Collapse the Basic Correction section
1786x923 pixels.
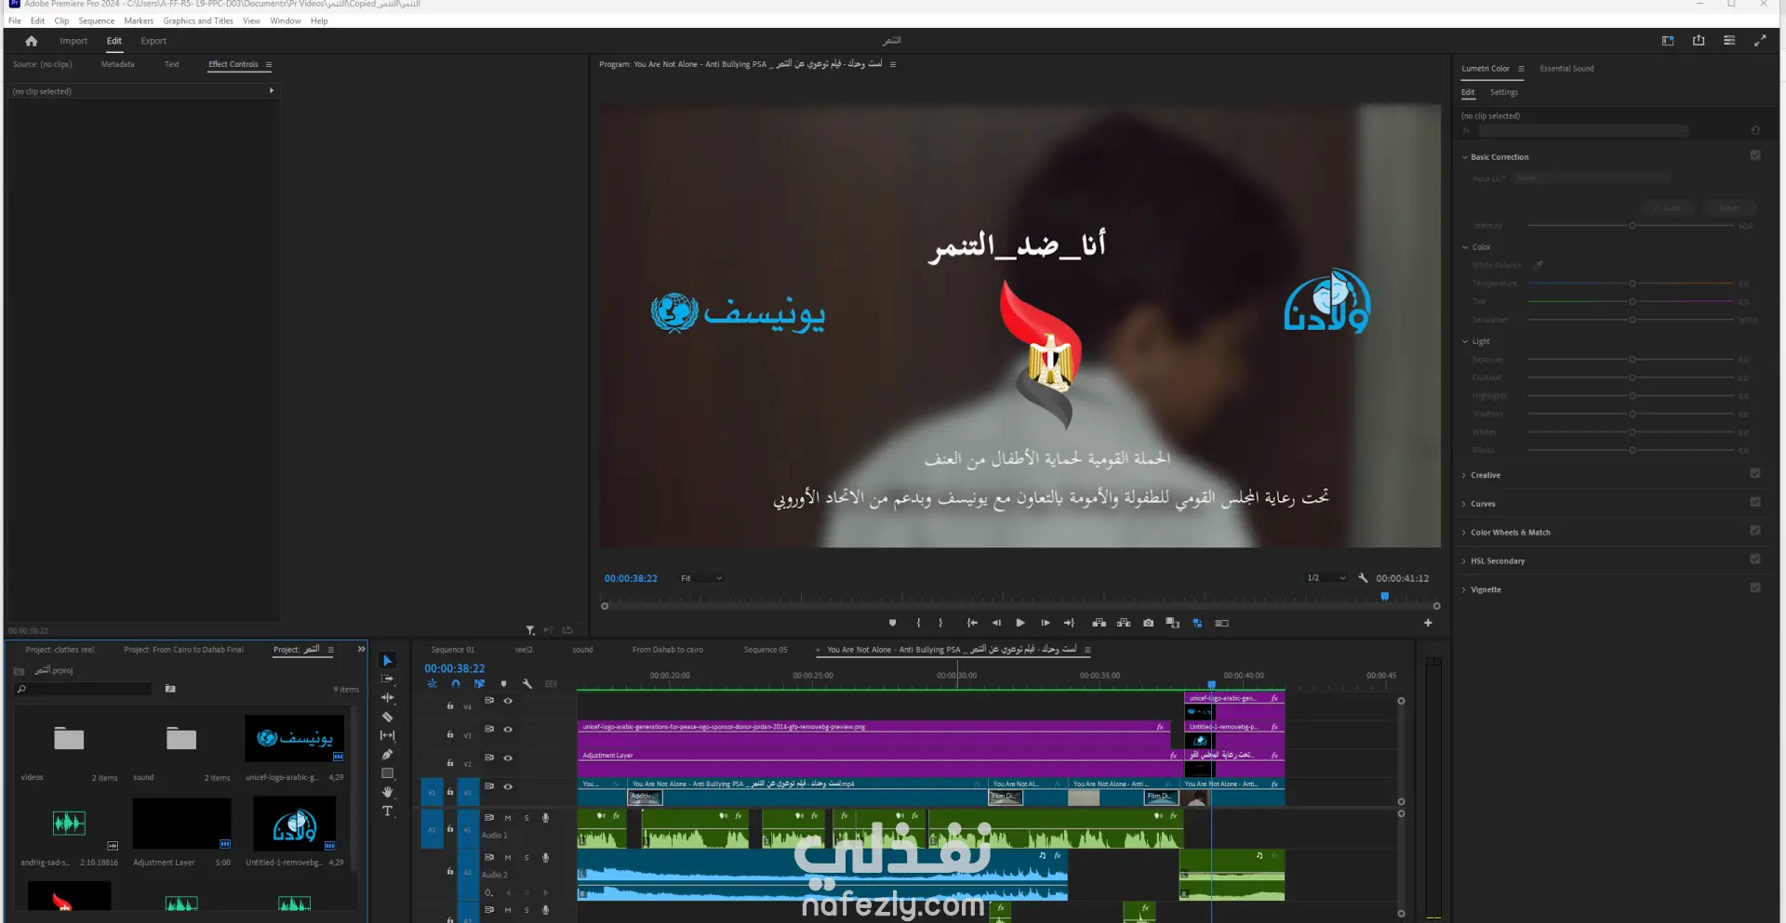tap(1464, 158)
